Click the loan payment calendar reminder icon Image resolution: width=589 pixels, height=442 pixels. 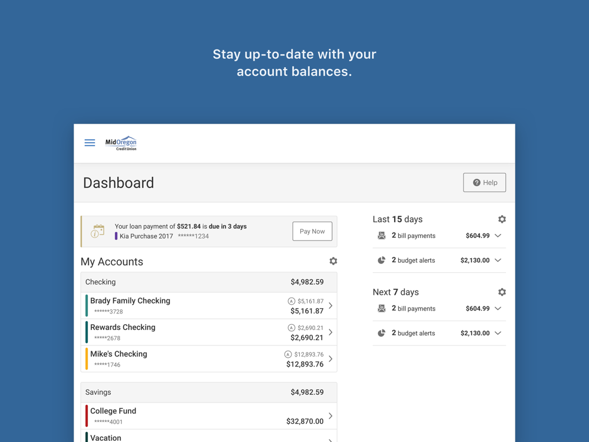(x=98, y=231)
